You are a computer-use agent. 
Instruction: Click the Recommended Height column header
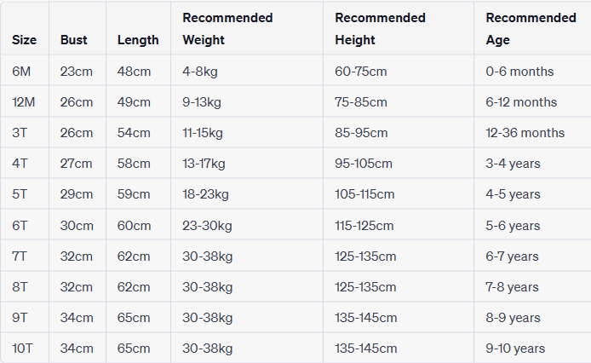pos(379,28)
